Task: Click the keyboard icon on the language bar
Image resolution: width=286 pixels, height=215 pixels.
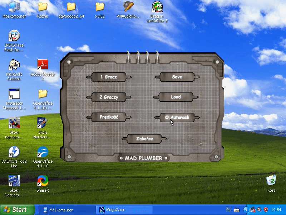Action: 237,210
